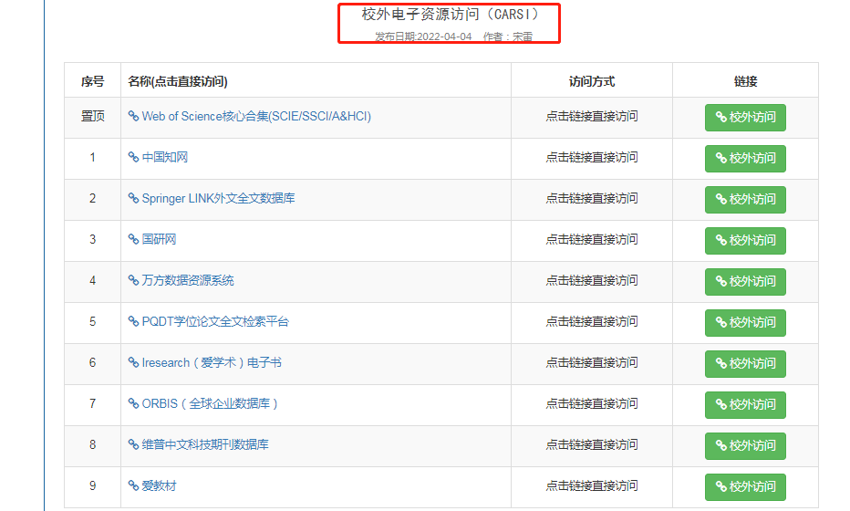Click 校外访问 button for 爱教材
Screen dimensions: 850x511
[745, 486]
